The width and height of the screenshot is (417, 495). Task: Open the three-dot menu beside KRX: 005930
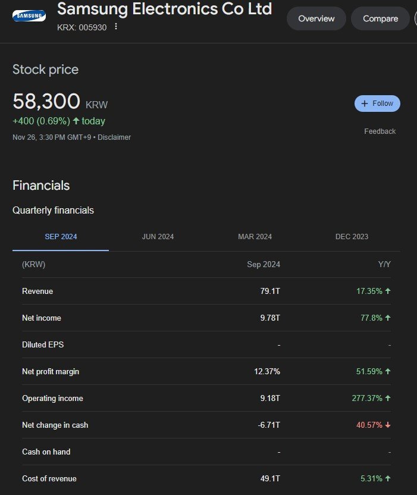click(x=116, y=27)
